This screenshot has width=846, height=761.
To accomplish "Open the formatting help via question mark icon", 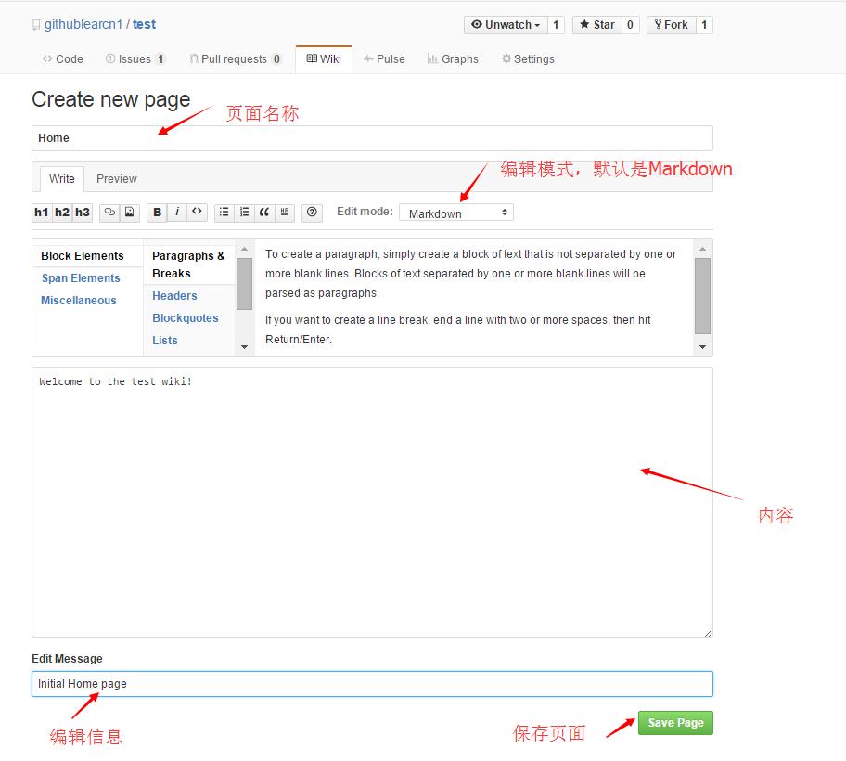I will point(312,212).
